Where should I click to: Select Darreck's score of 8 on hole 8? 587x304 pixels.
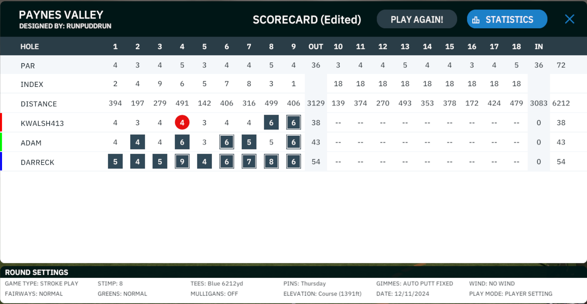271,161
